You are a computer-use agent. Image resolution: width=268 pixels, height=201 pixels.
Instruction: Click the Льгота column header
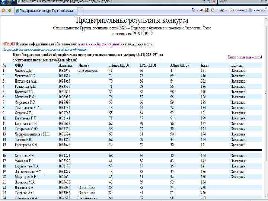tap(84, 65)
